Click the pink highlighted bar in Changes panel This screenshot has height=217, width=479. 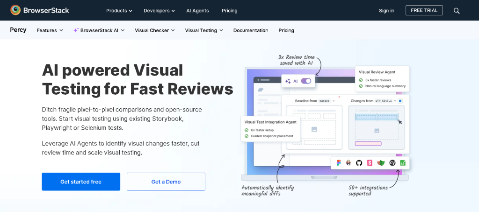click(368, 144)
